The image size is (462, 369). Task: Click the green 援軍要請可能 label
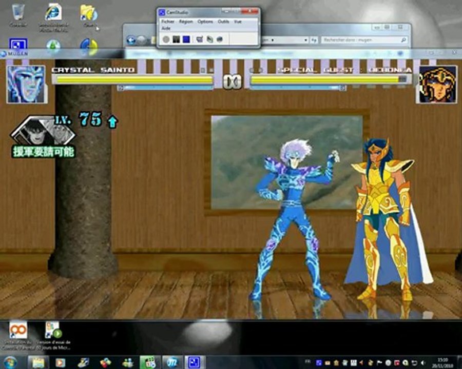[x=43, y=152]
